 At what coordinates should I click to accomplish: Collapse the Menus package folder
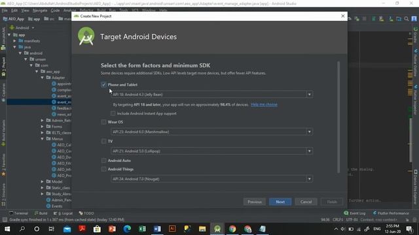click(42, 139)
